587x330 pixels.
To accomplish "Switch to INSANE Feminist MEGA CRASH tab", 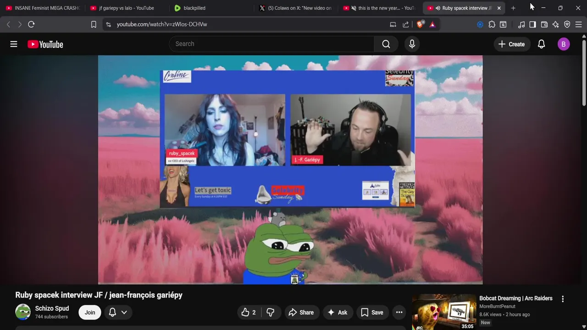I will (x=42, y=8).
